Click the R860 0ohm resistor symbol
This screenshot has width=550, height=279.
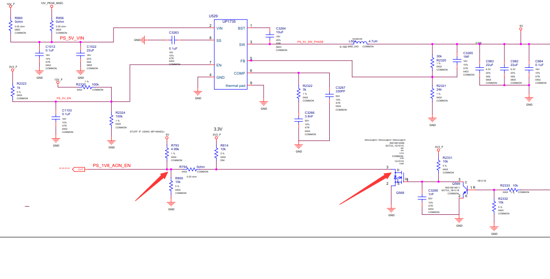tap(11, 26)
